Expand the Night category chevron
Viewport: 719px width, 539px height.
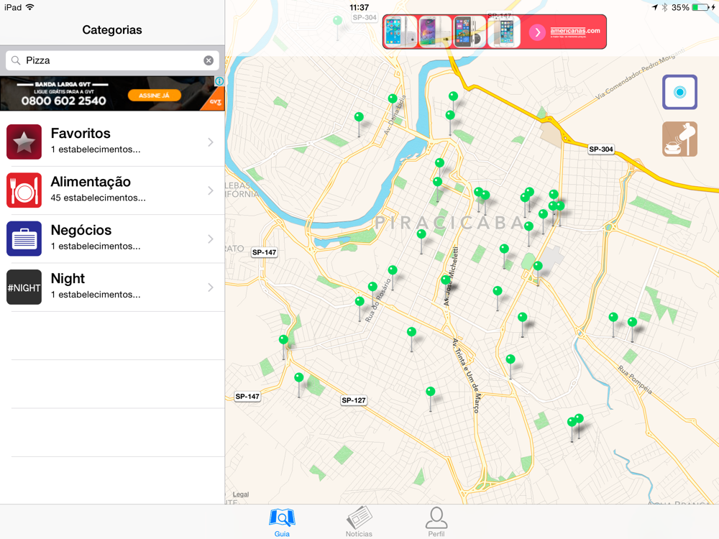(x=211, y=287)
